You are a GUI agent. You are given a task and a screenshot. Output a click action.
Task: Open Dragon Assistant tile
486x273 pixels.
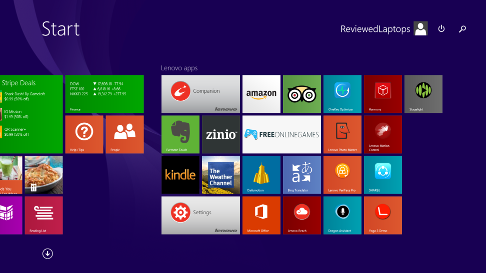pos(342,216)
